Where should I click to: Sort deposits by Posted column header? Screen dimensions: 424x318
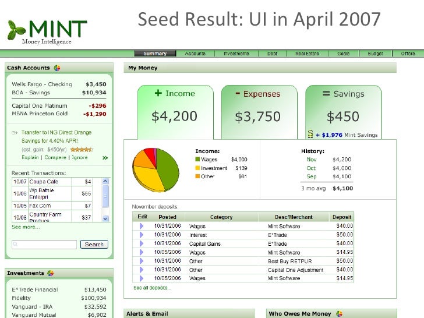click(x=167, y=217)
